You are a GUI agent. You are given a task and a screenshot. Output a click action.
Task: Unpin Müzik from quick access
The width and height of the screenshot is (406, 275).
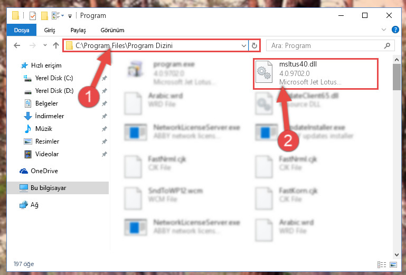(105, 129)
